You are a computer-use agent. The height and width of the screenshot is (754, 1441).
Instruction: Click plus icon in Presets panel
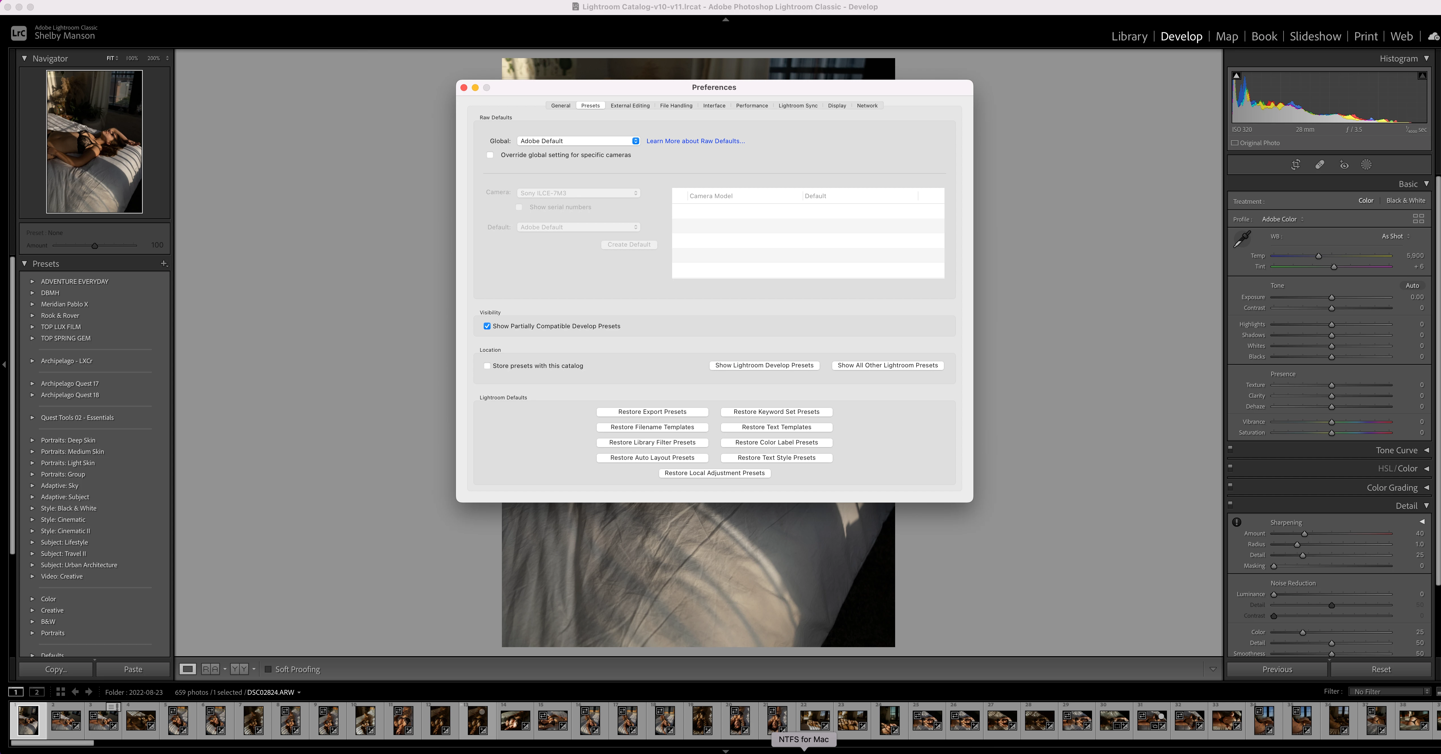[x=164, y=263]
